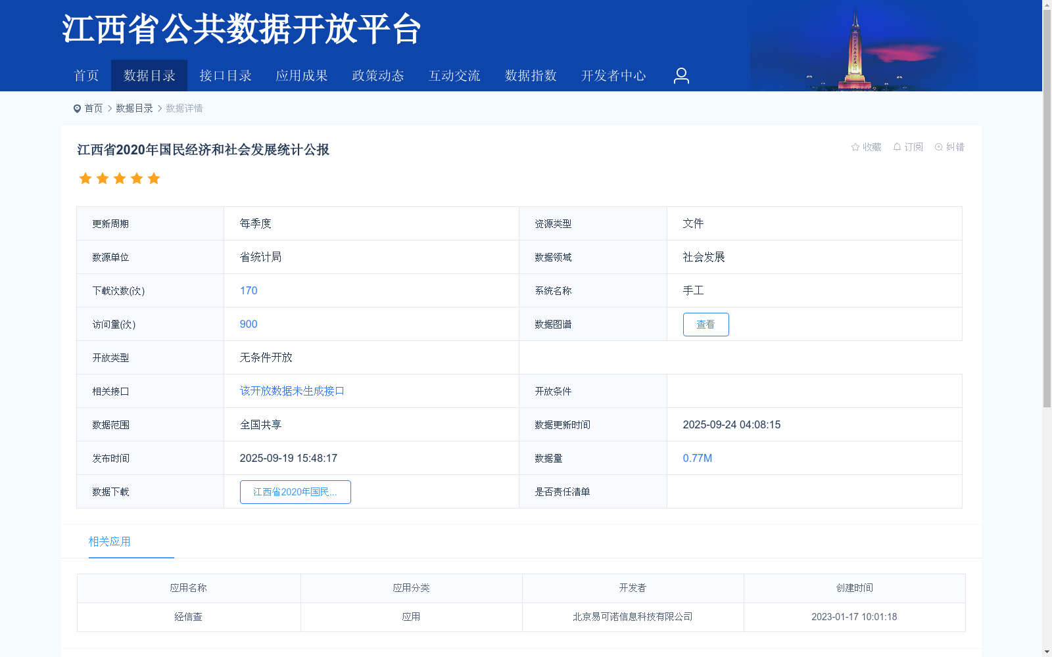
Task: Click scrollbar up arrow
Action: pos(1047,5)
